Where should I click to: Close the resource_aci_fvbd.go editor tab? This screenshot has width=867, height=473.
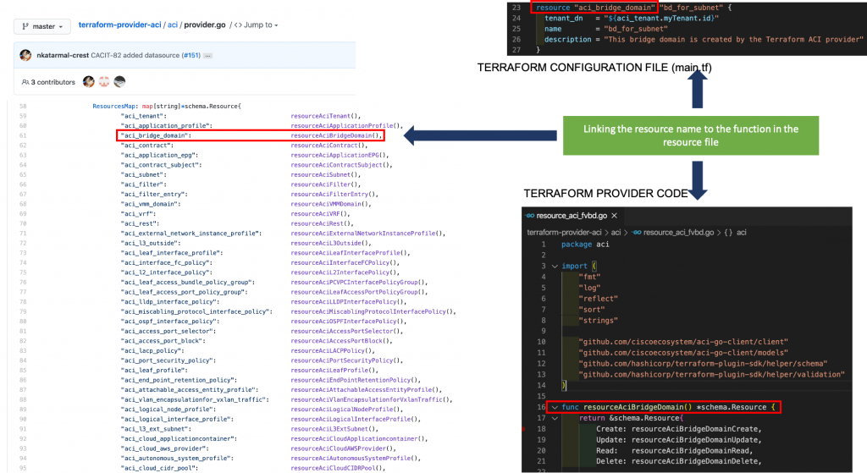coord(615,216)
